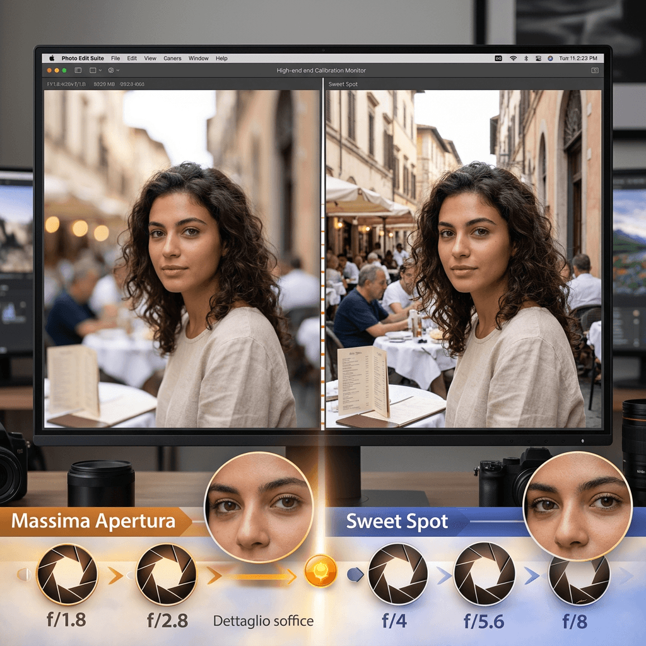Click the soft-detail eye closeup circle

click(259, 507)
